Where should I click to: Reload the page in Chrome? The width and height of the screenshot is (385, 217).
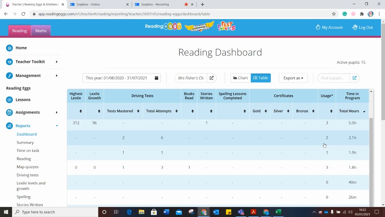(23, 14)
